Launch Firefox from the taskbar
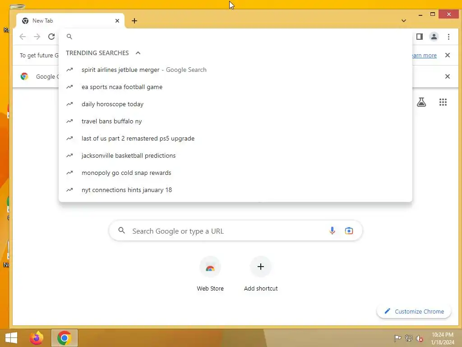462x347 pixels. coord(37,338)
